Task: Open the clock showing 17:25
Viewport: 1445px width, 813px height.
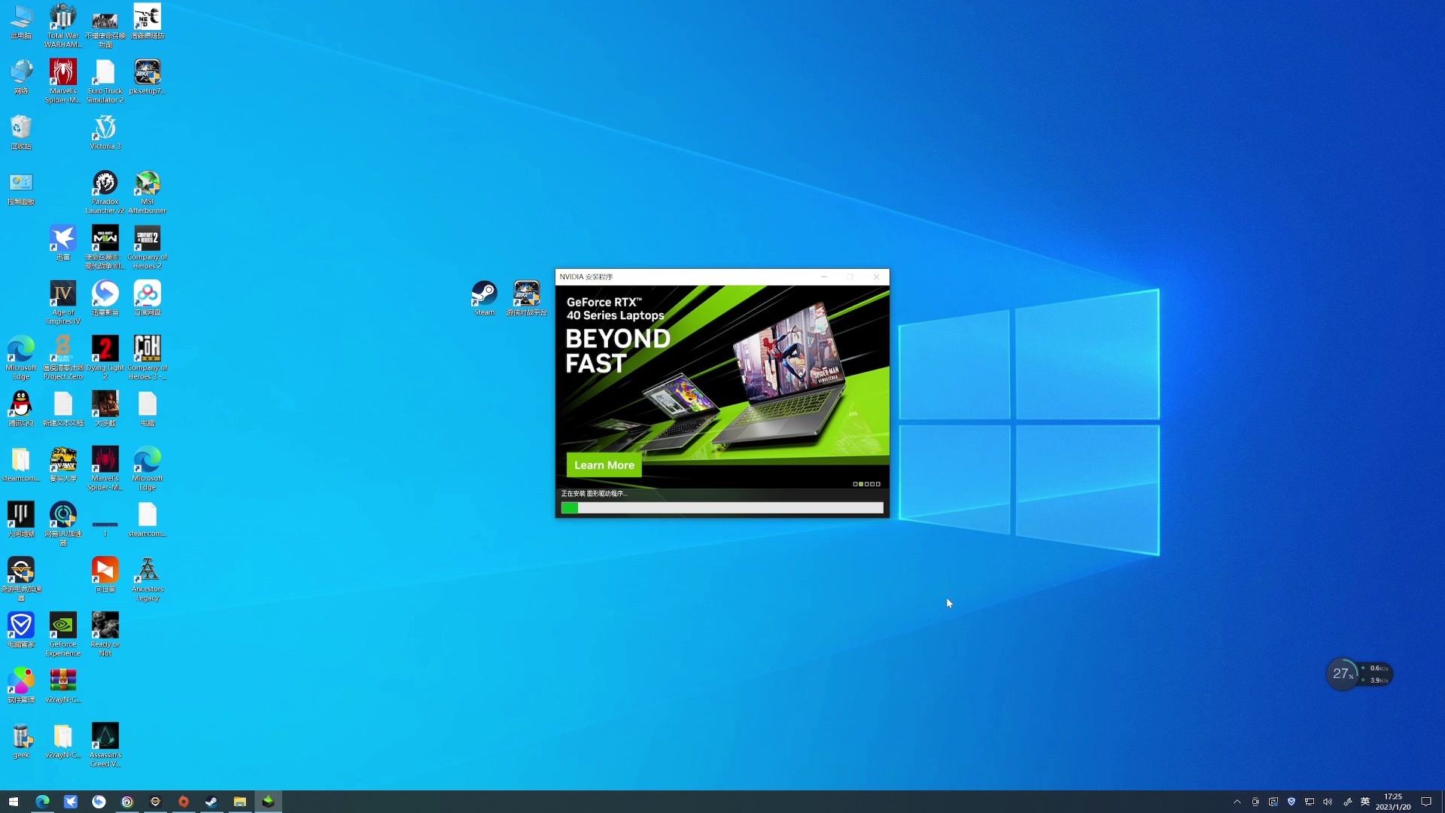Action: (1393, 802)
